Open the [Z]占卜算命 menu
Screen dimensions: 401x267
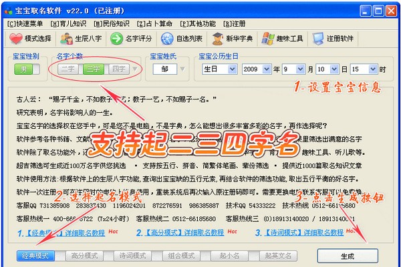point(154,24)
